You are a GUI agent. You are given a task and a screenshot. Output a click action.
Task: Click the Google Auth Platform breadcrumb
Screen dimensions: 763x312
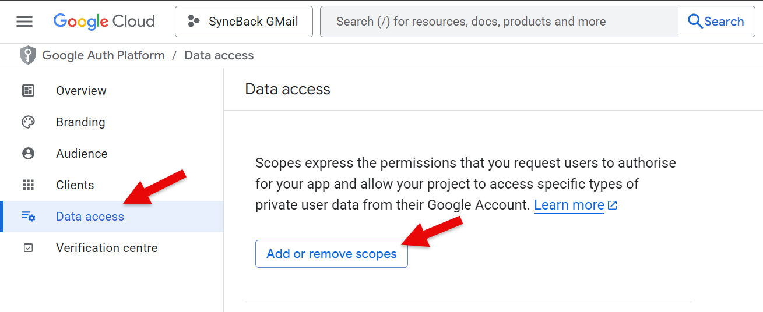103,55
